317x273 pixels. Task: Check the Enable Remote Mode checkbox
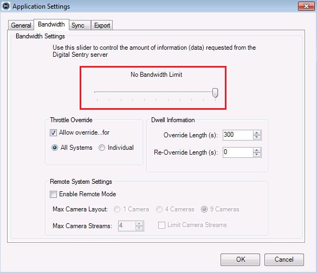point(53,195)
